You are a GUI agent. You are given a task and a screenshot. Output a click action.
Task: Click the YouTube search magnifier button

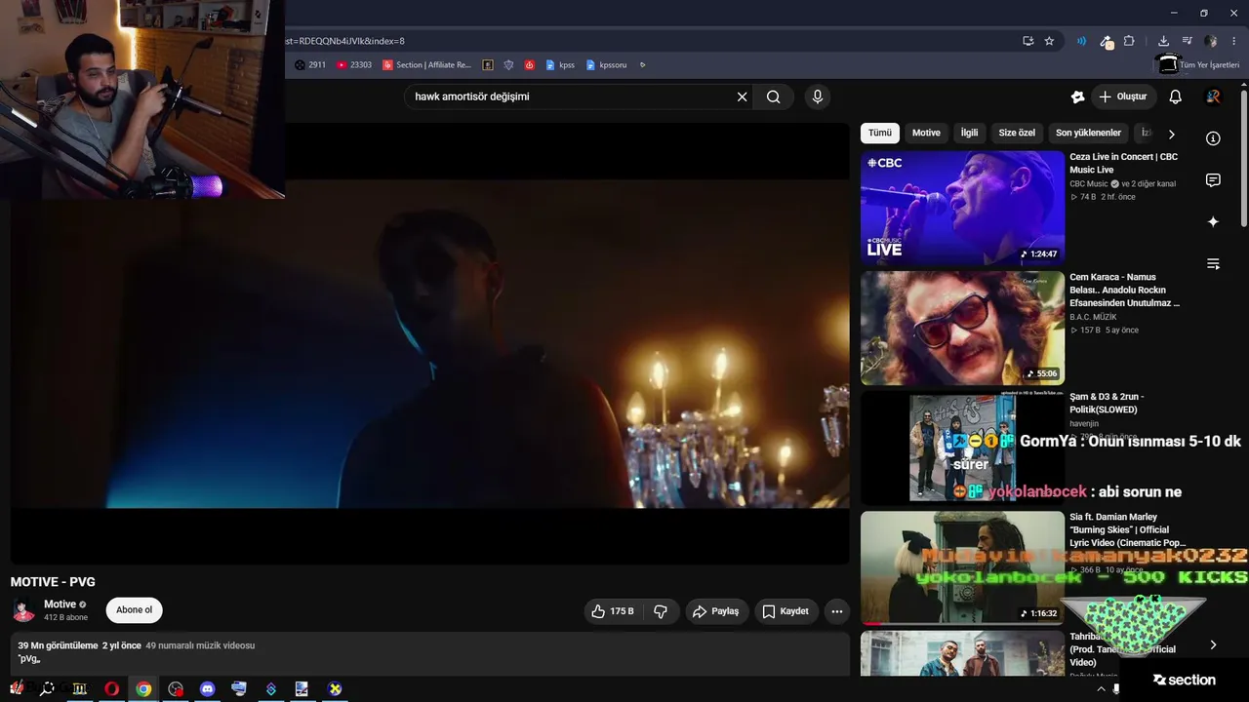[x=774, y=97]
